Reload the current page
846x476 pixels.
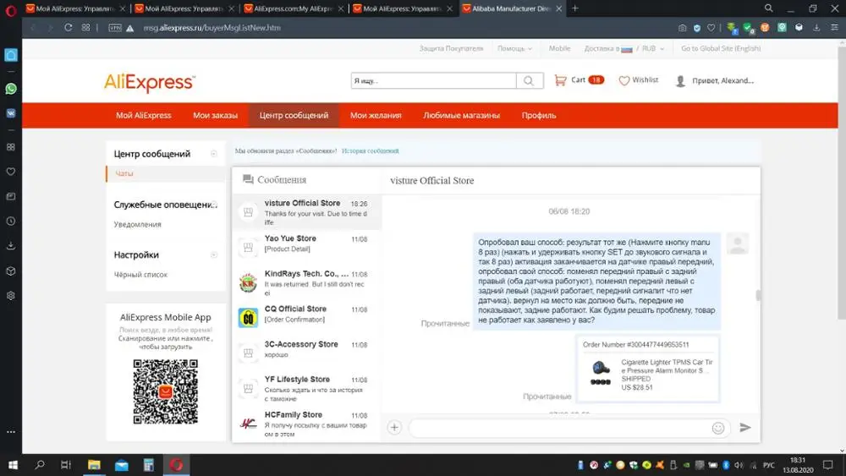68,28
